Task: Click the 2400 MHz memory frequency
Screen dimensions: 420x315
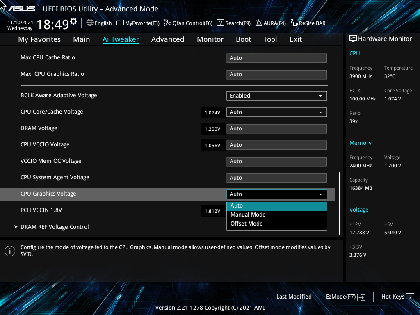Action: click(360, 166)
